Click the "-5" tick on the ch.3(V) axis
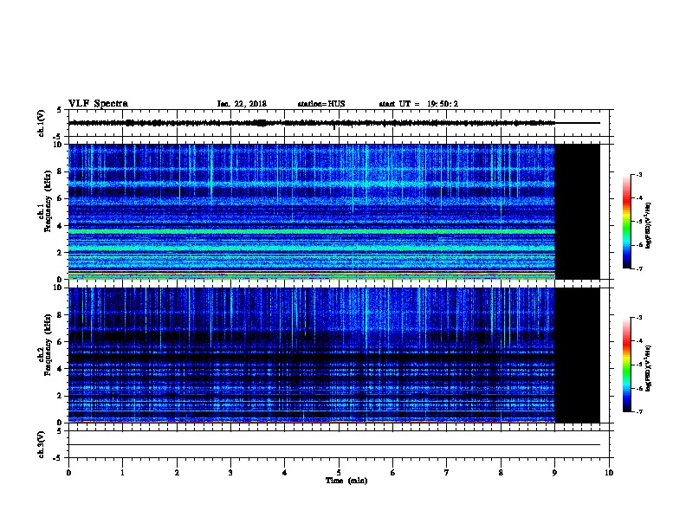The height and width of the screenshot is (530, 686). pos(58,458)
